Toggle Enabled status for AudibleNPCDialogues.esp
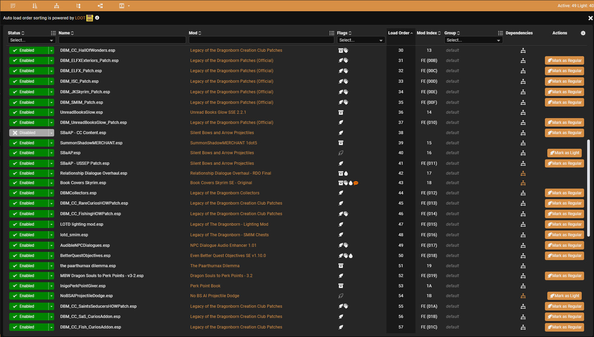This screenshot has width=594, height=337. point(28,245)
